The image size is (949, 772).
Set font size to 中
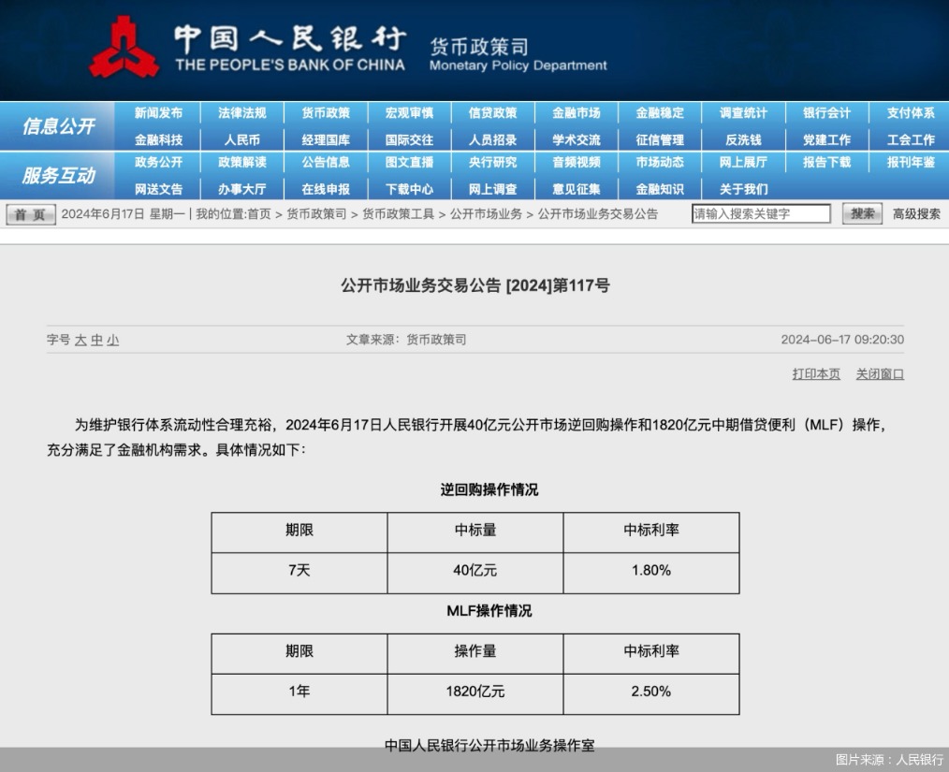[x=96, y=340]
